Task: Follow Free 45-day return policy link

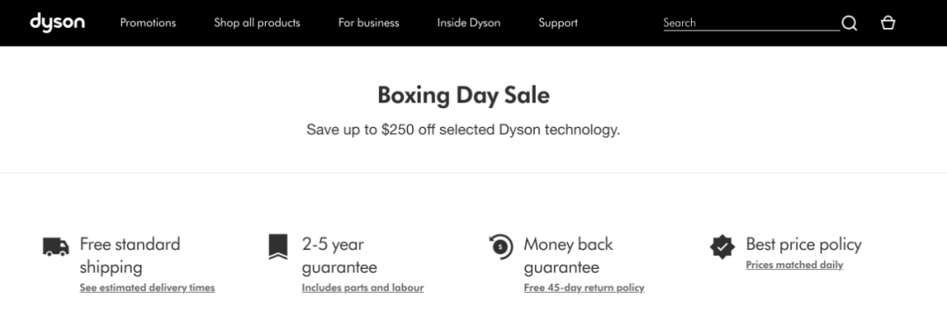Action: coord(584,288)
